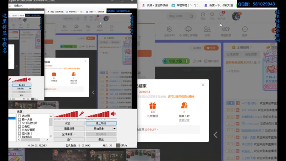286x161 pixels.
Task: Click the 百度 paw bookmark icon
Action: (206, 5)
